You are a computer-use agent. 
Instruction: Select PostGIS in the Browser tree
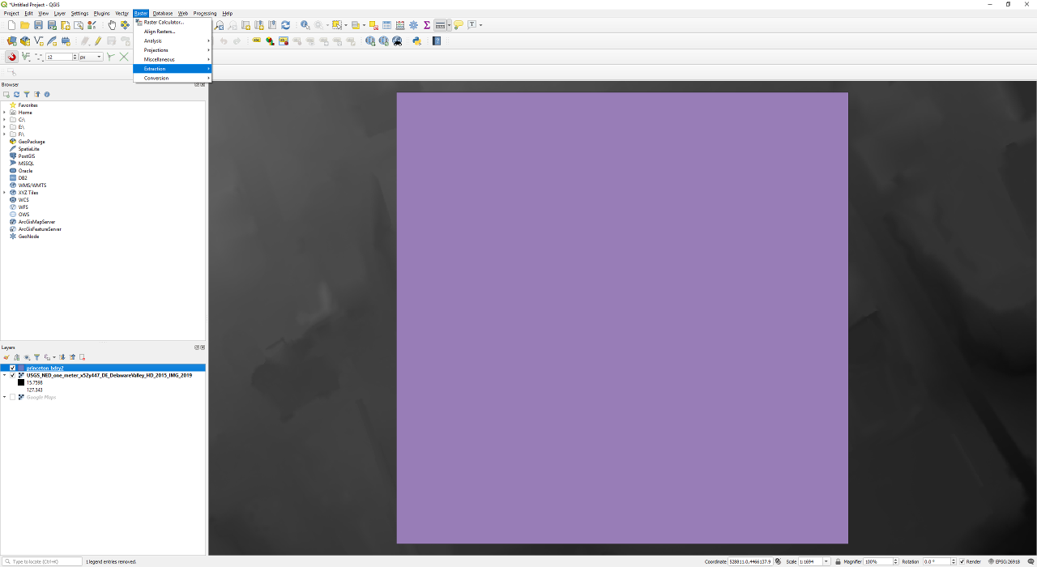(26, 156)
